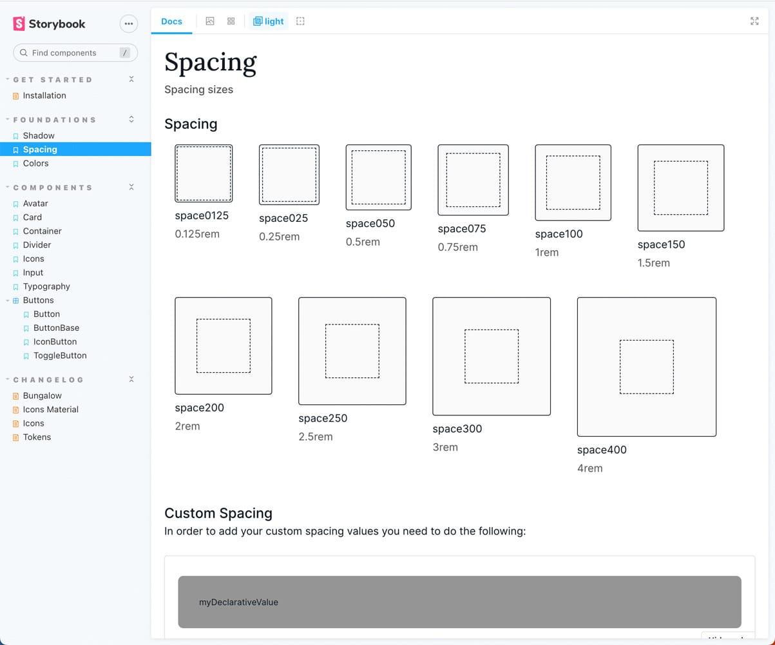
Task: Toggle the light theme switcher
Action: point(269,21)
